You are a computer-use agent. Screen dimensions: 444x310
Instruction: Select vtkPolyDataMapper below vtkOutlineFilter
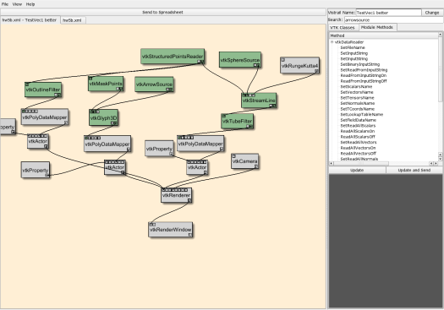[45, 117]
